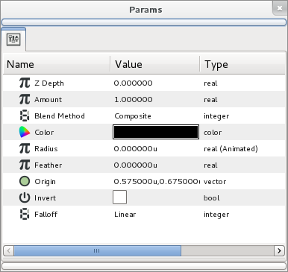Click the power icon beside Invert

[25, 197]
